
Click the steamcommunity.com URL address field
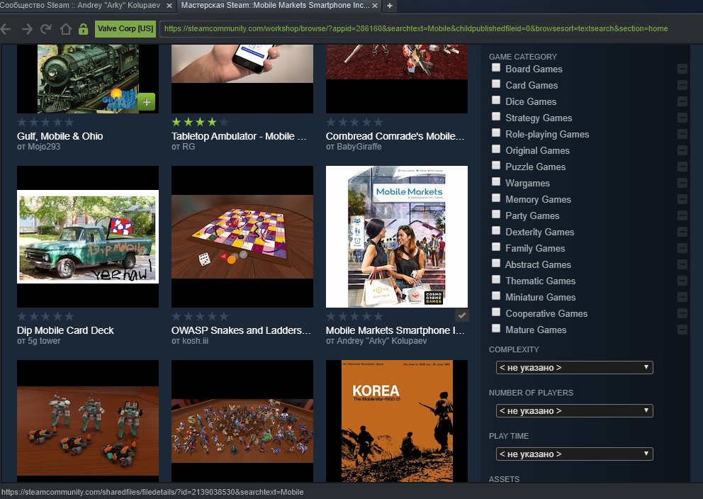coord(415,28)
